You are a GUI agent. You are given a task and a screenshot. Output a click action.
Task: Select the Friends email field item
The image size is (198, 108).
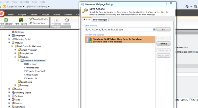[34, 68]
